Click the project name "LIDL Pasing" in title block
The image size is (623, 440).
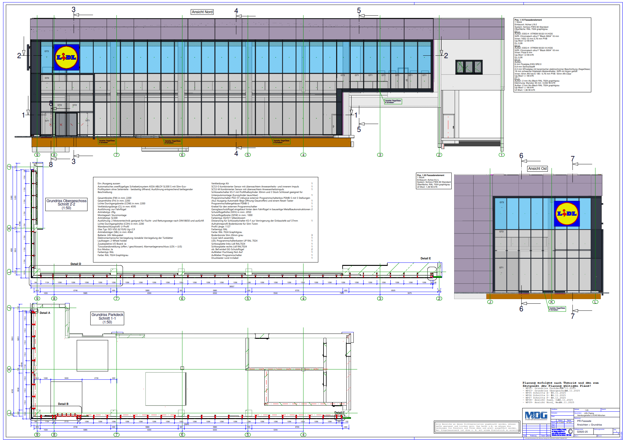click(x=589, y=413)
